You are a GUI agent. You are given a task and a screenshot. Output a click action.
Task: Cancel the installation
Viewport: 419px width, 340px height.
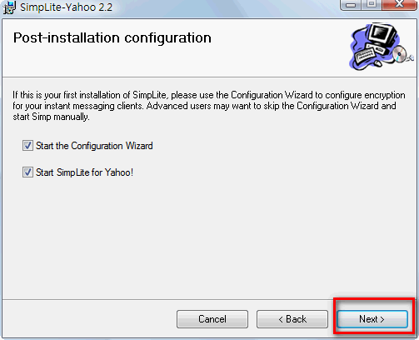212,319
